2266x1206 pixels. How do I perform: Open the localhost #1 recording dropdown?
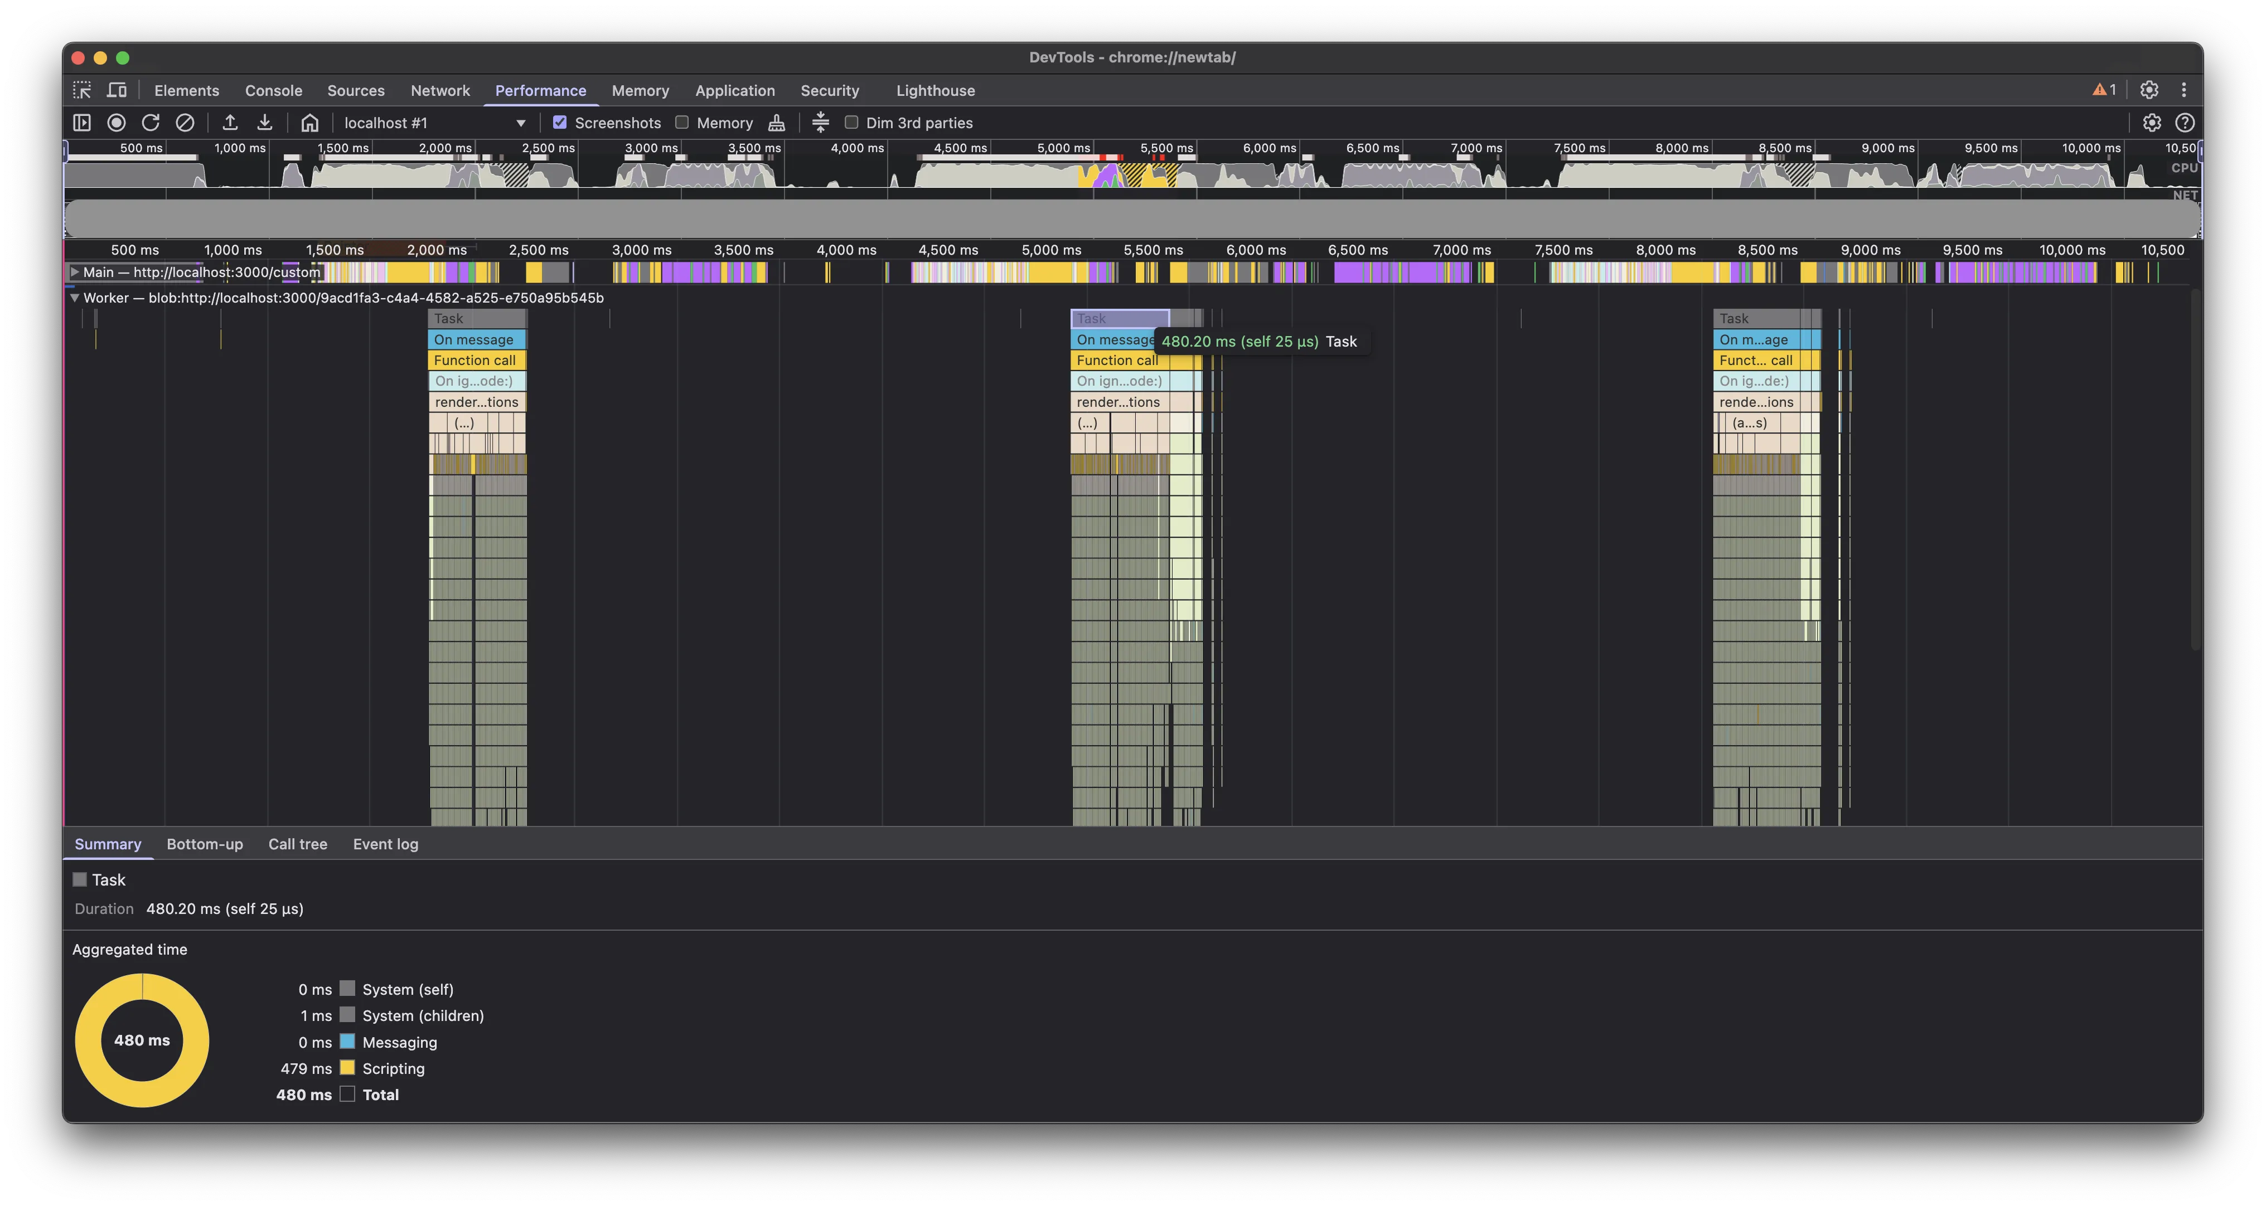pos(521,123)
